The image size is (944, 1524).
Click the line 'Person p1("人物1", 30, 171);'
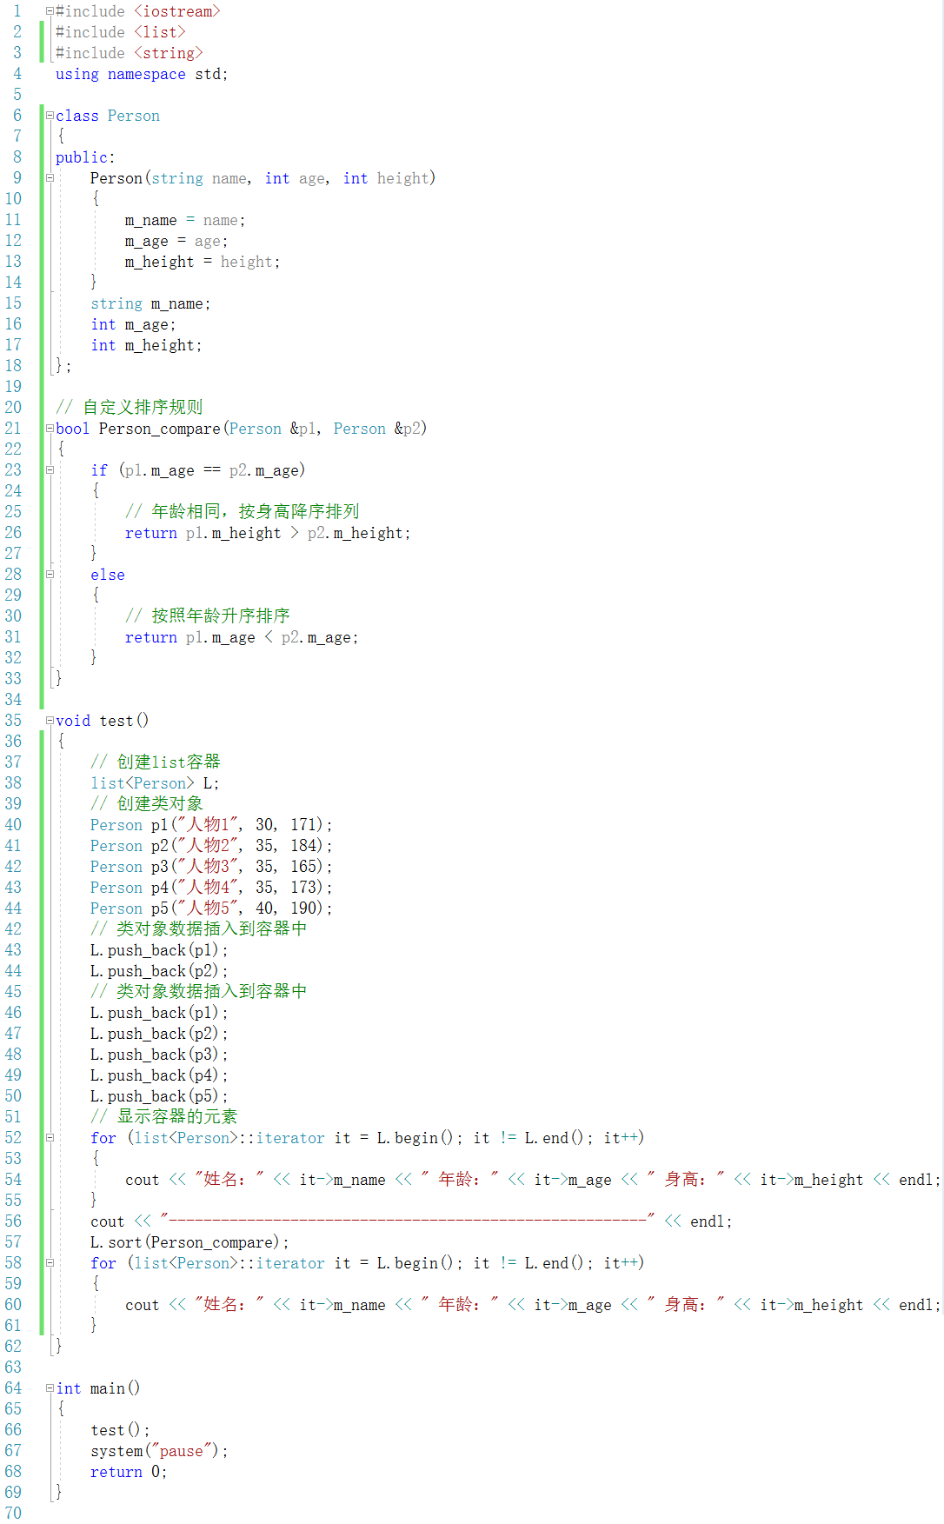coord(211,824)
